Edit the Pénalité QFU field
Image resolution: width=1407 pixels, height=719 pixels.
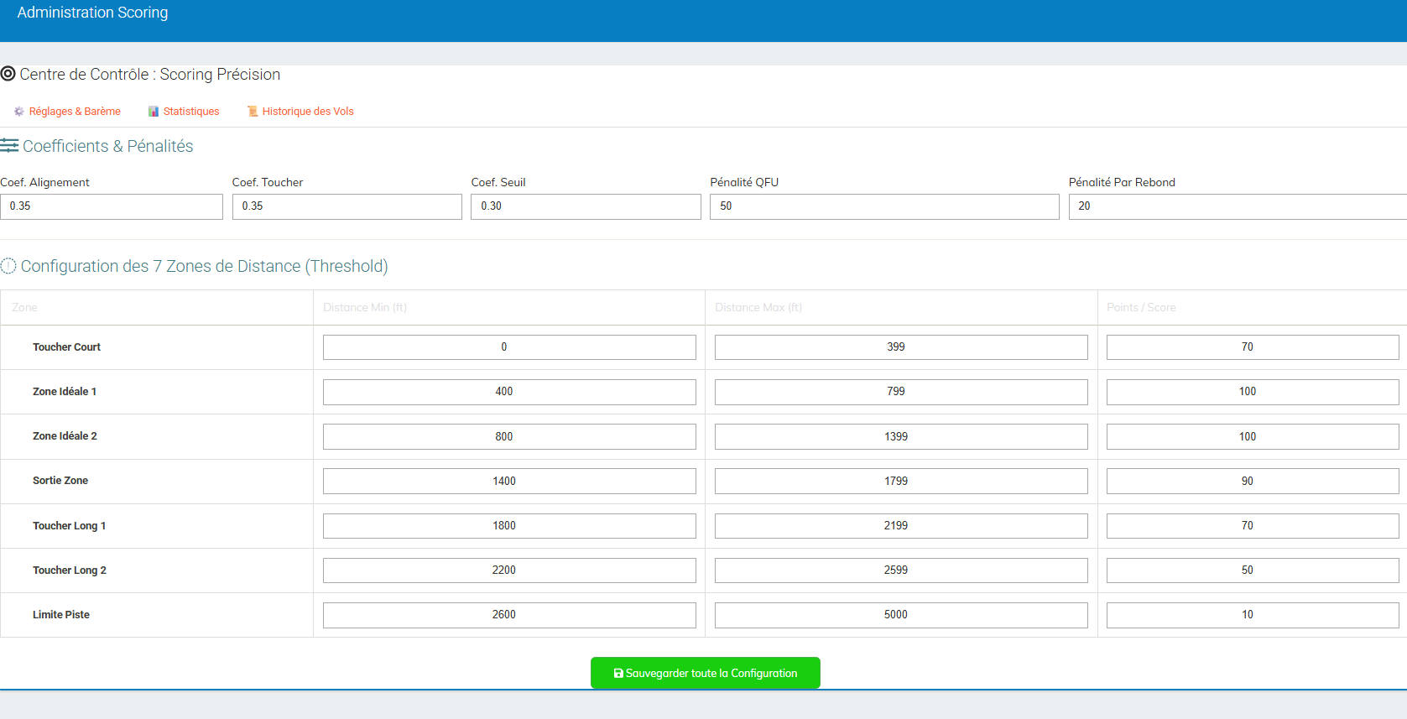point(884,206)
